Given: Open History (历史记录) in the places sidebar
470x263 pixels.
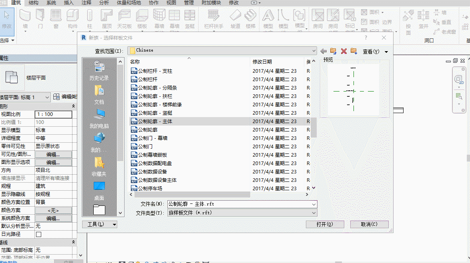Looking at the screenshot, I should pyautogui.click(x=99, y=71).
